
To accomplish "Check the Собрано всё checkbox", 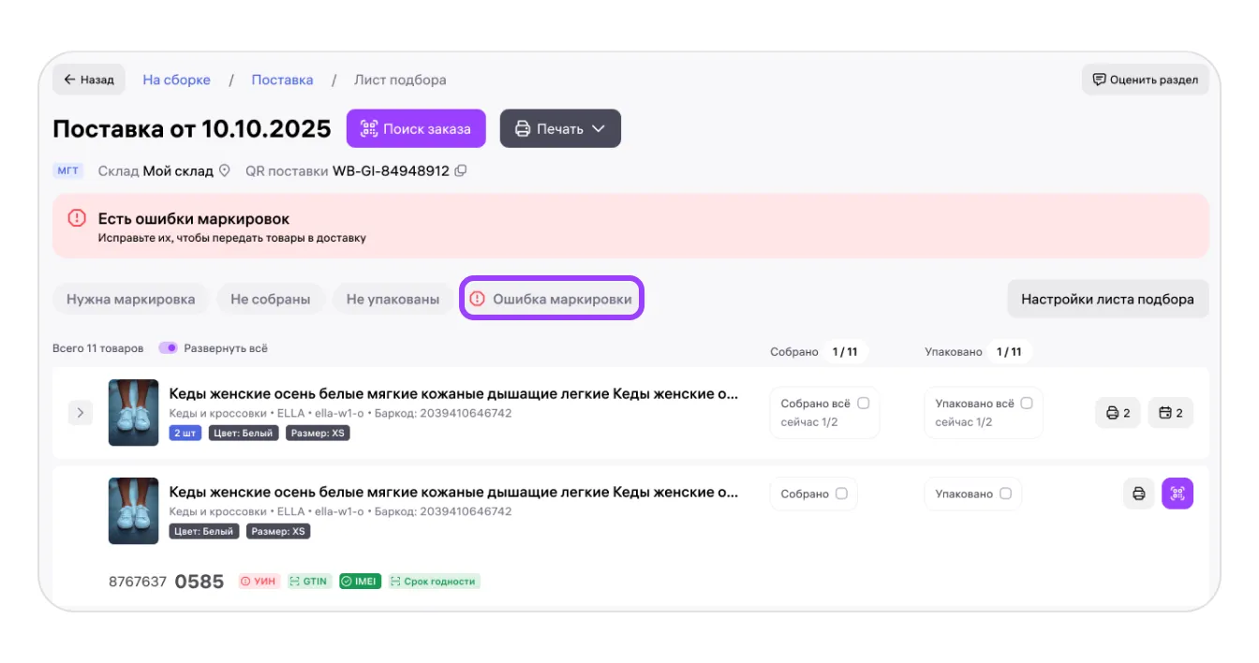I will [863, 404].
